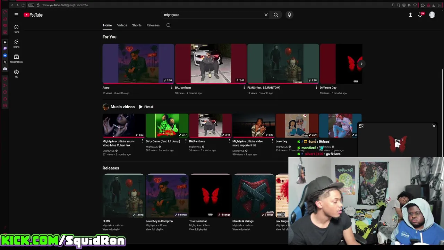Open 'MightyAce official video more important' title

click(248, 143)
